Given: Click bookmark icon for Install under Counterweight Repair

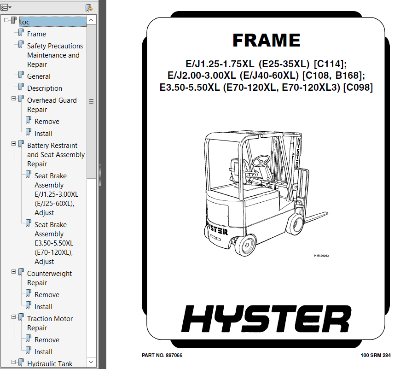Looking at the screenshot, I should point(29,306).
